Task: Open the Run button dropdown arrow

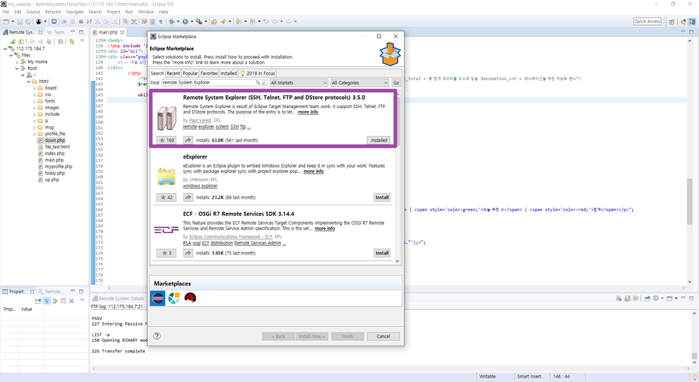Action: click(191, 21)
